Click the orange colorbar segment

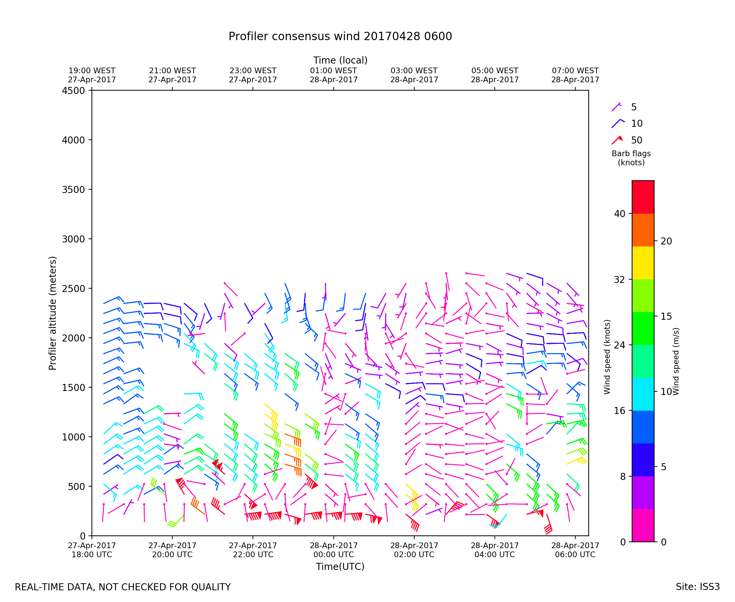643,230
